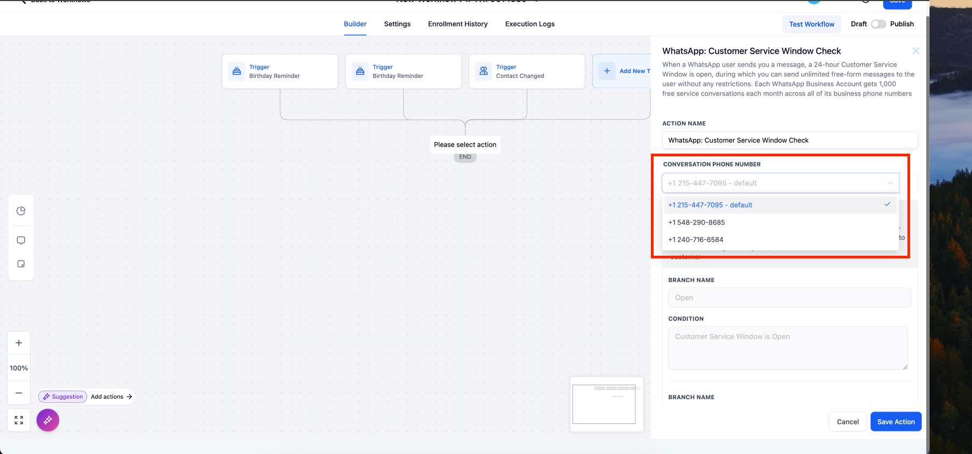The image size is (972, 454).
Task: Close the WhatsApp action panel
Action: point(916,51)
